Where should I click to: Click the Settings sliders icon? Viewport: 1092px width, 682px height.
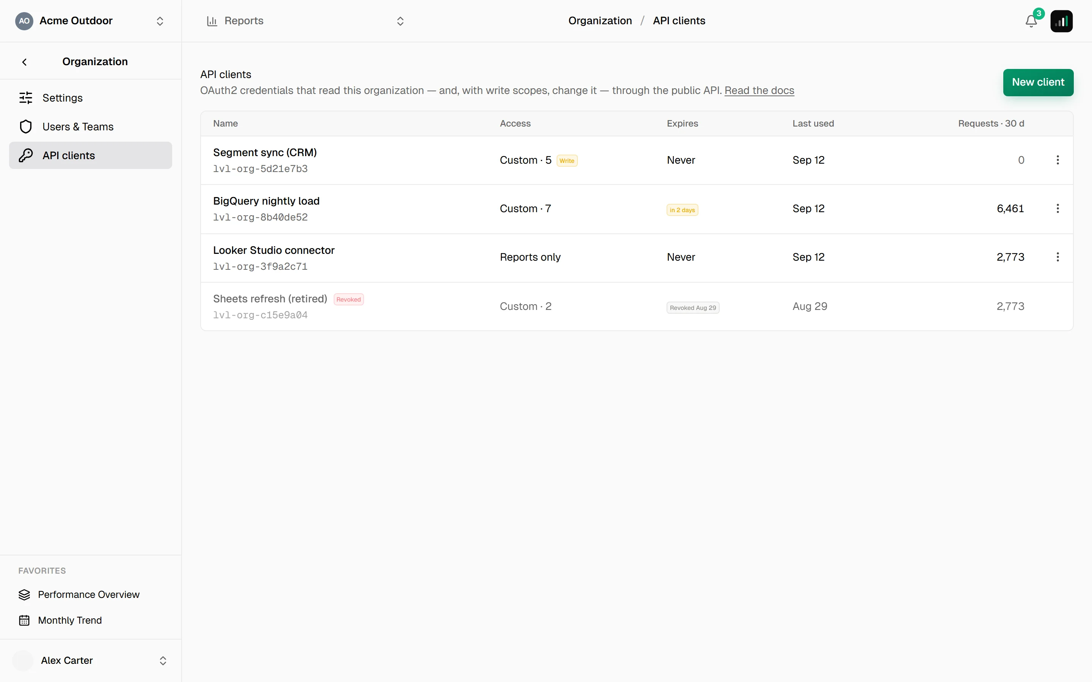(x=26, y=98)
